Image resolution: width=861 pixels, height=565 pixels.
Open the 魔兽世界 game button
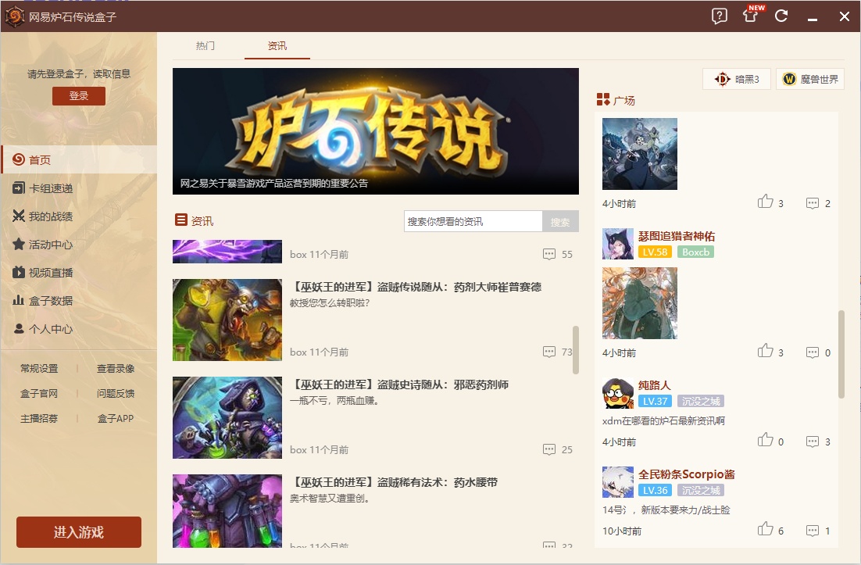[x=810, y=79]
